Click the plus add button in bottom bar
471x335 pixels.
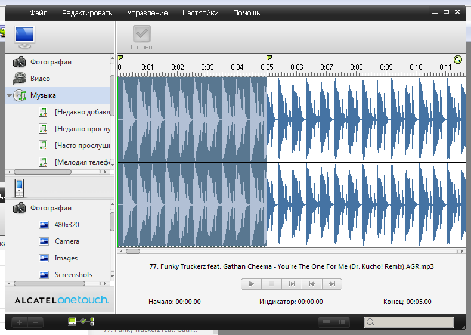(x=20, y=322)
